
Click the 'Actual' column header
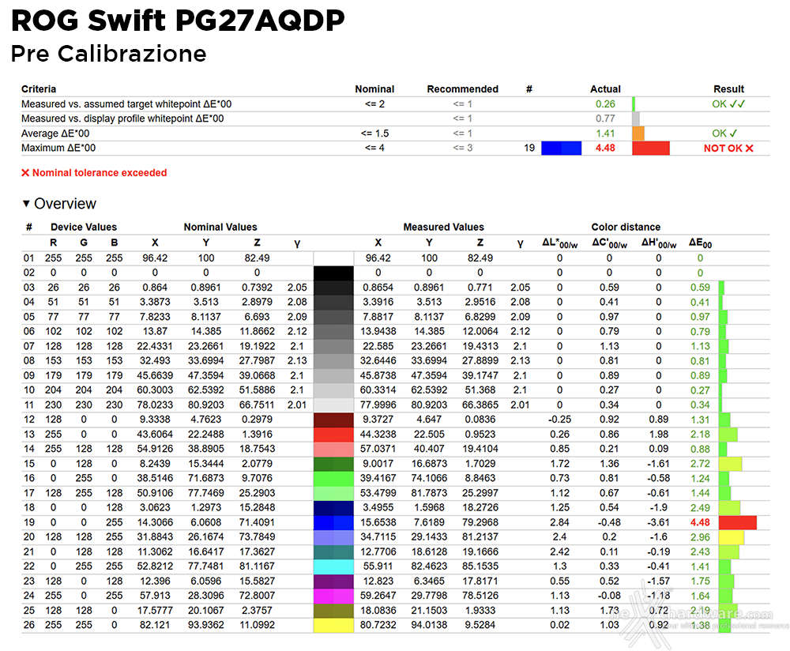pyautogui.click(x=605, y=89)
